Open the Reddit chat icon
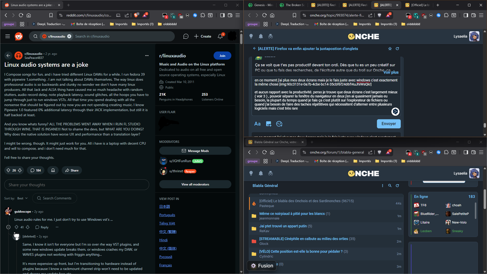This screenshot has height=274, width=487. tap(185, 36)
